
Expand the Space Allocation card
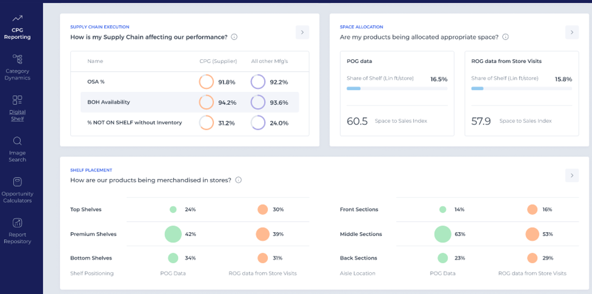572,32
